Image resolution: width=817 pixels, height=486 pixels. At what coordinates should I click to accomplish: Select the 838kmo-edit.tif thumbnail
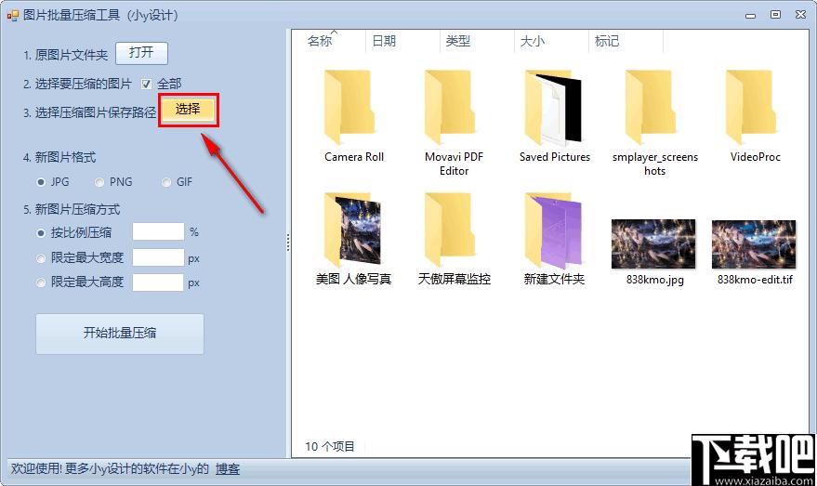pyautogui.click(x=754, y=243)
